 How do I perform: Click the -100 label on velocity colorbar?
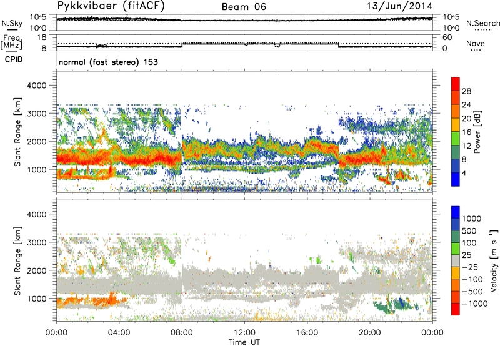click(x=472, y=279)
